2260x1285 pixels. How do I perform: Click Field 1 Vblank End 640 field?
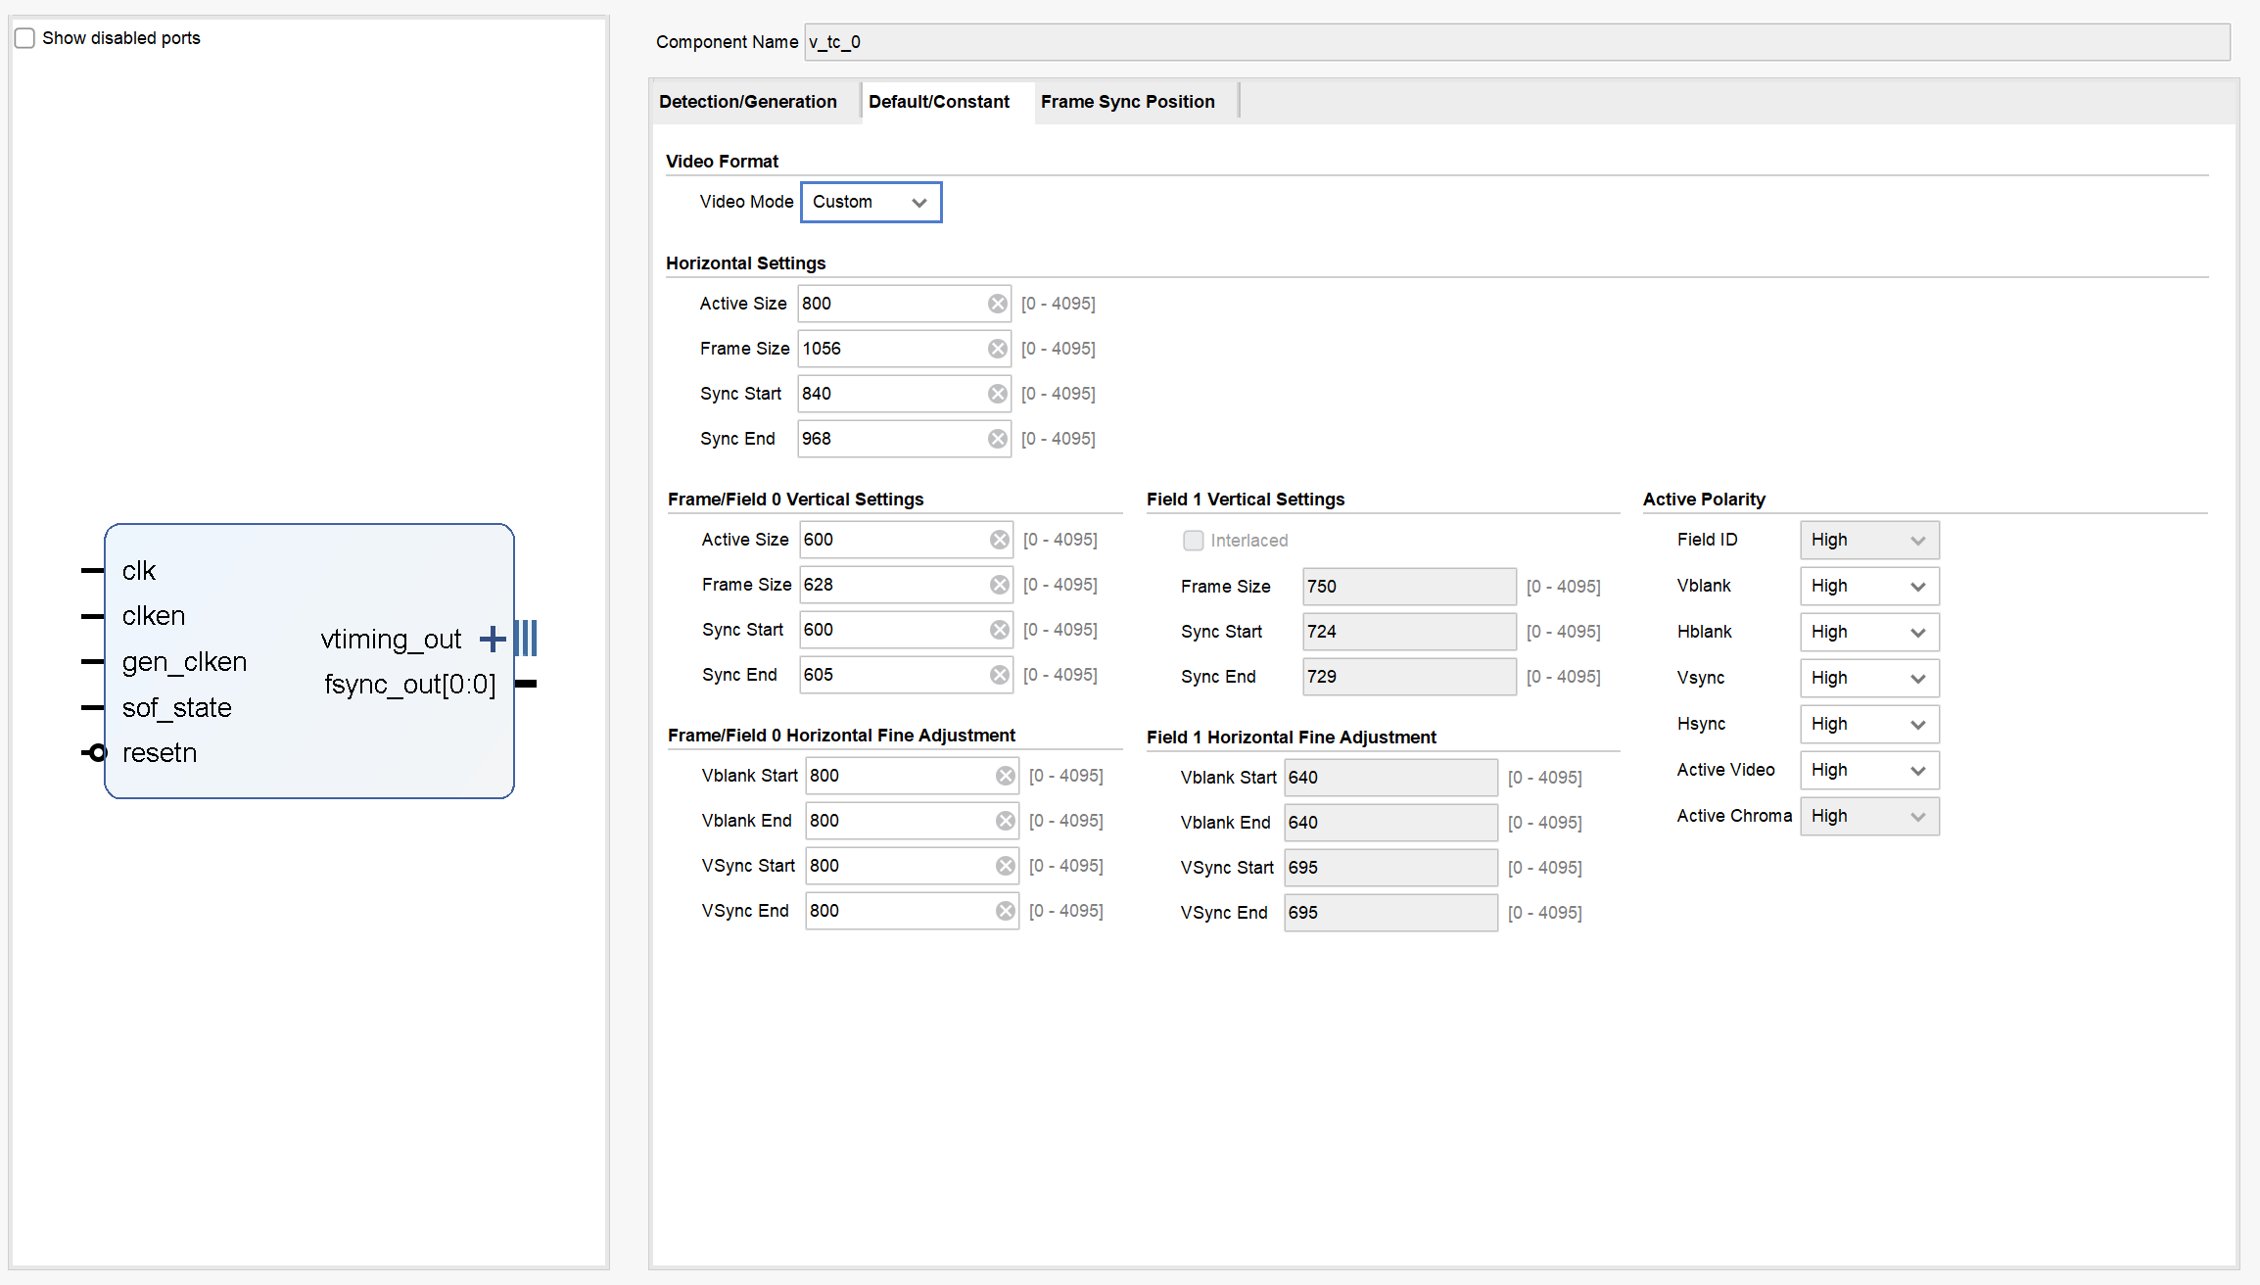tap(1390, 823)
